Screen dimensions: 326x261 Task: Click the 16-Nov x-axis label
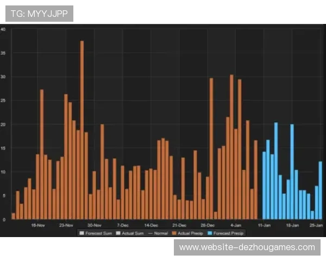tap(38, 224)
